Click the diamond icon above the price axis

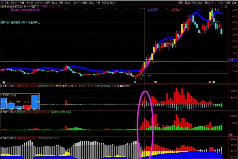tap(222, 6)
